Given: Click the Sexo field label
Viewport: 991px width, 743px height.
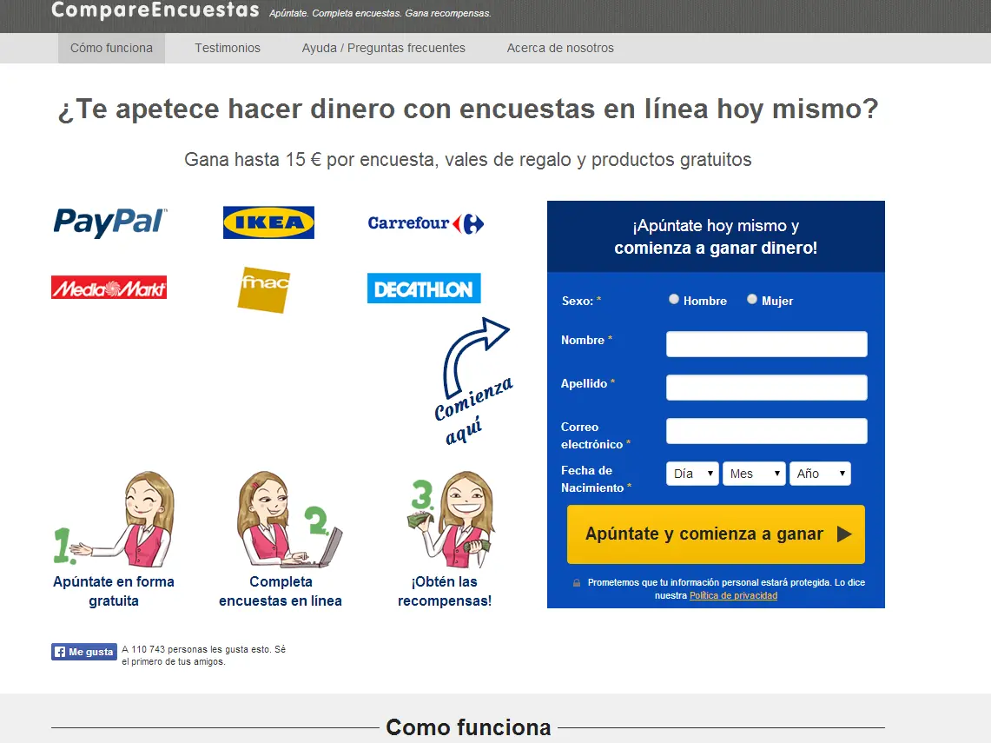Looking at the screenshot, I should (x=581, y=301).
